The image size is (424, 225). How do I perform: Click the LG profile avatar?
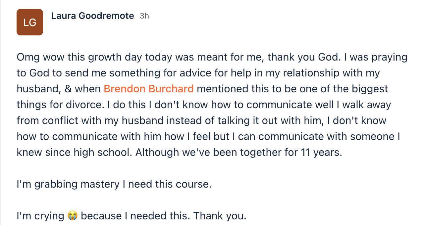(30, 22)
